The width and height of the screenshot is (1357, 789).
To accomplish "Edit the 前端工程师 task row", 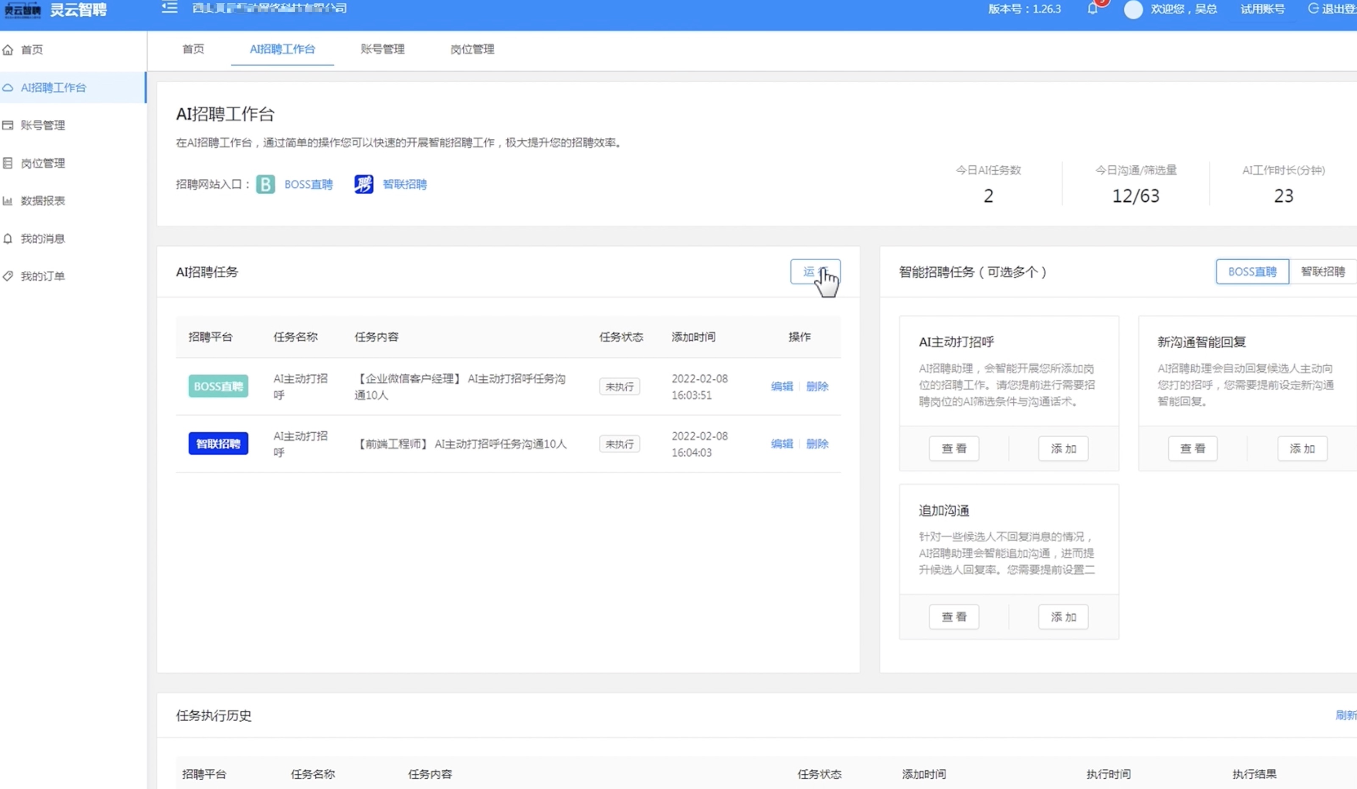I will (782, 444).
